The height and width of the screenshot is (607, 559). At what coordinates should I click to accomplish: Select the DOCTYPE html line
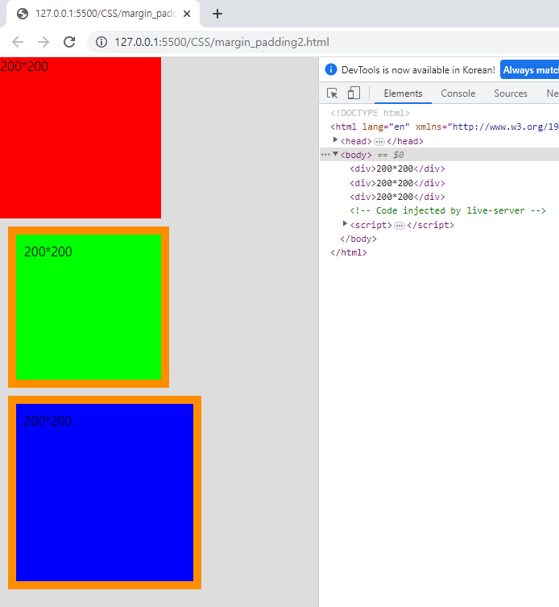click(x=370, y=113)
